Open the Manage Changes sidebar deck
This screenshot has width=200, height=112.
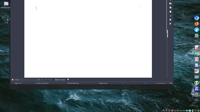pos(170,20)
